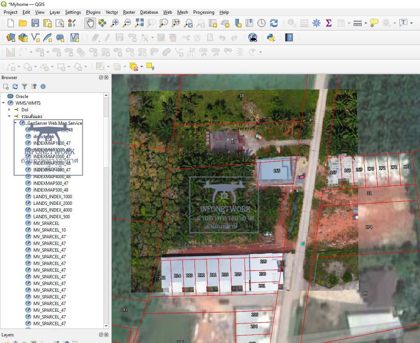420x343 pixels.
Task: Create a new virtual layer
Action: (x=75, y=37)
